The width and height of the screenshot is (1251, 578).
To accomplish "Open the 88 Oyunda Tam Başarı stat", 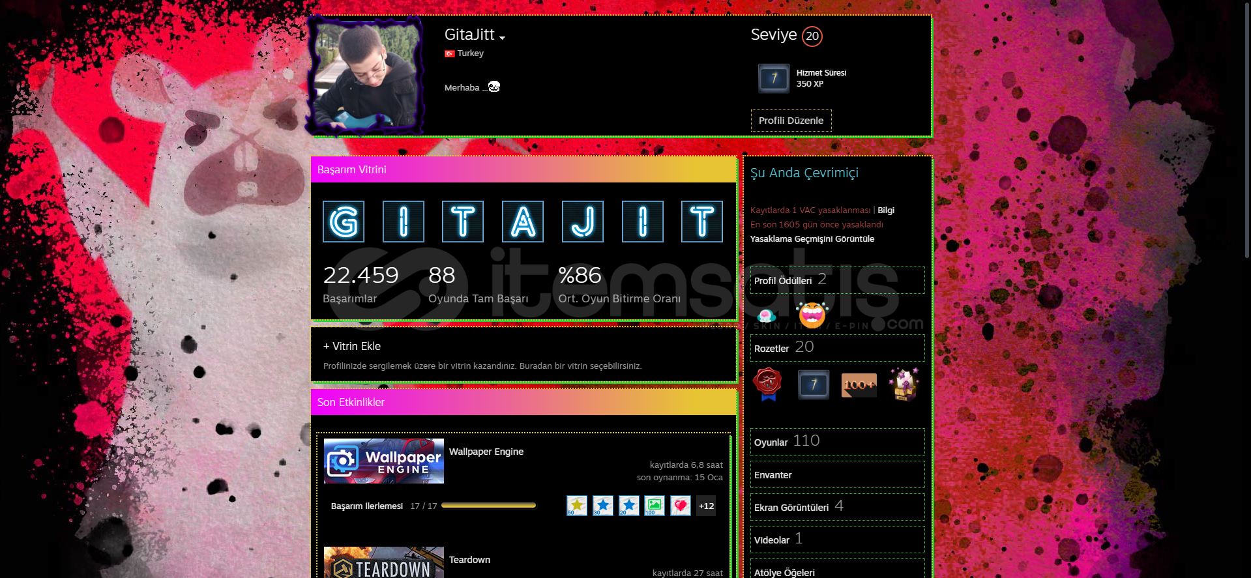I will [478, 284].
